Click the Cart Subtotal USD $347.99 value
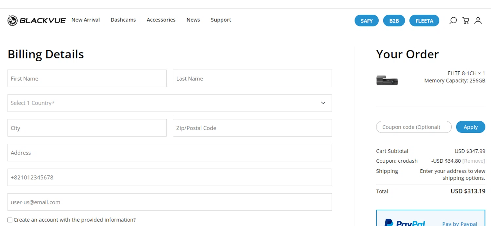Screen dimensions: 491x226 click(470, 151)
